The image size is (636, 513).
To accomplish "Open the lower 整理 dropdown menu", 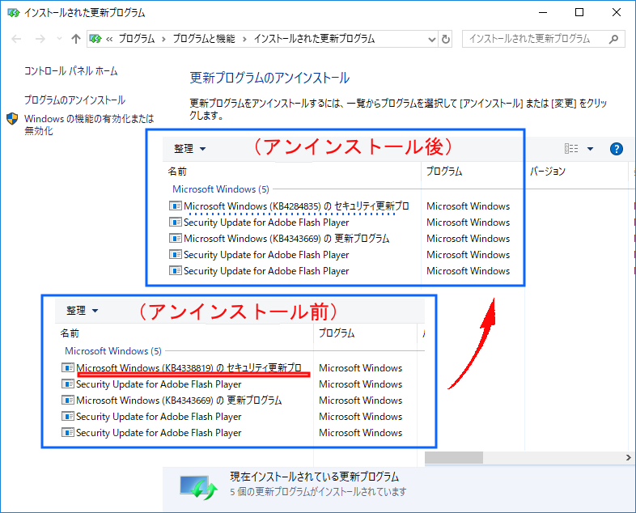I will [x=82, y=311].
